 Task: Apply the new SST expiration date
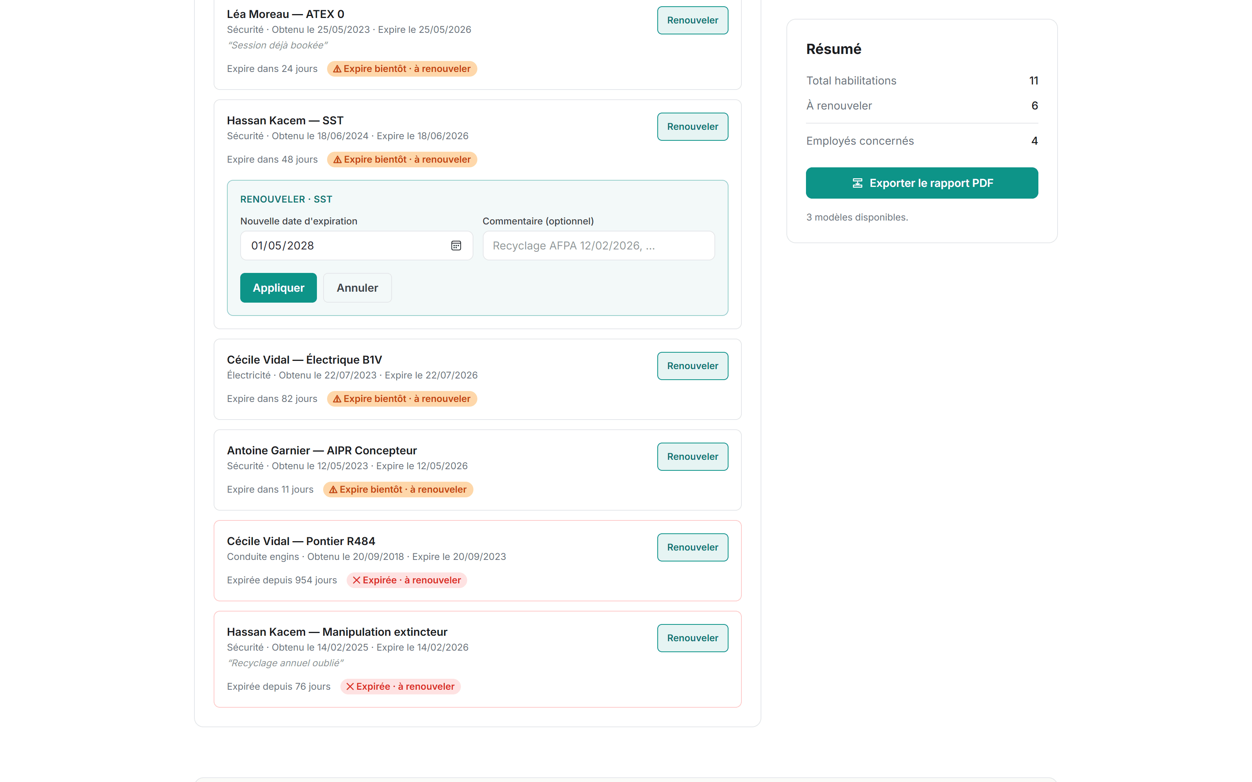tap(278, 287)
